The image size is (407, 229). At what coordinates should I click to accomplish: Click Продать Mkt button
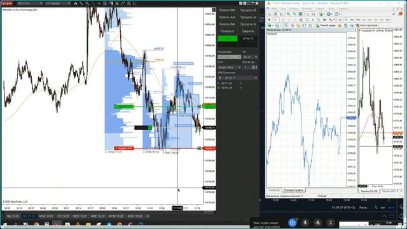[248, 10]
